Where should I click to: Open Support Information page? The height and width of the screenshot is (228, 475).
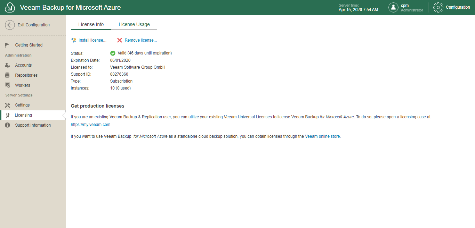[x=33, y=125]
